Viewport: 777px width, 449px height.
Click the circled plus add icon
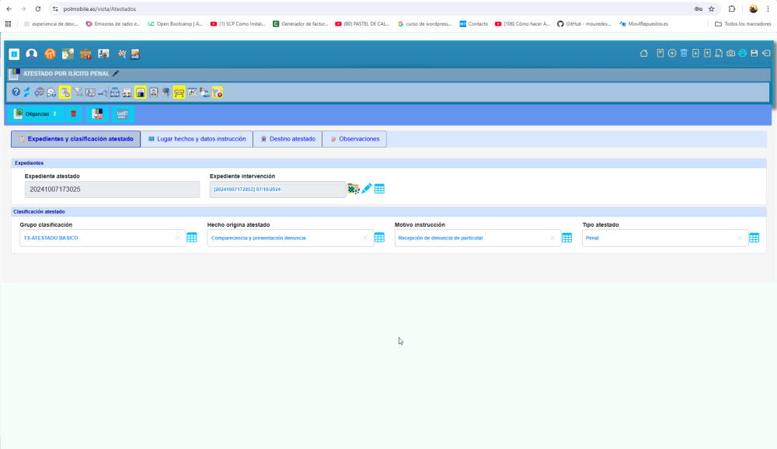click(672, 53)
